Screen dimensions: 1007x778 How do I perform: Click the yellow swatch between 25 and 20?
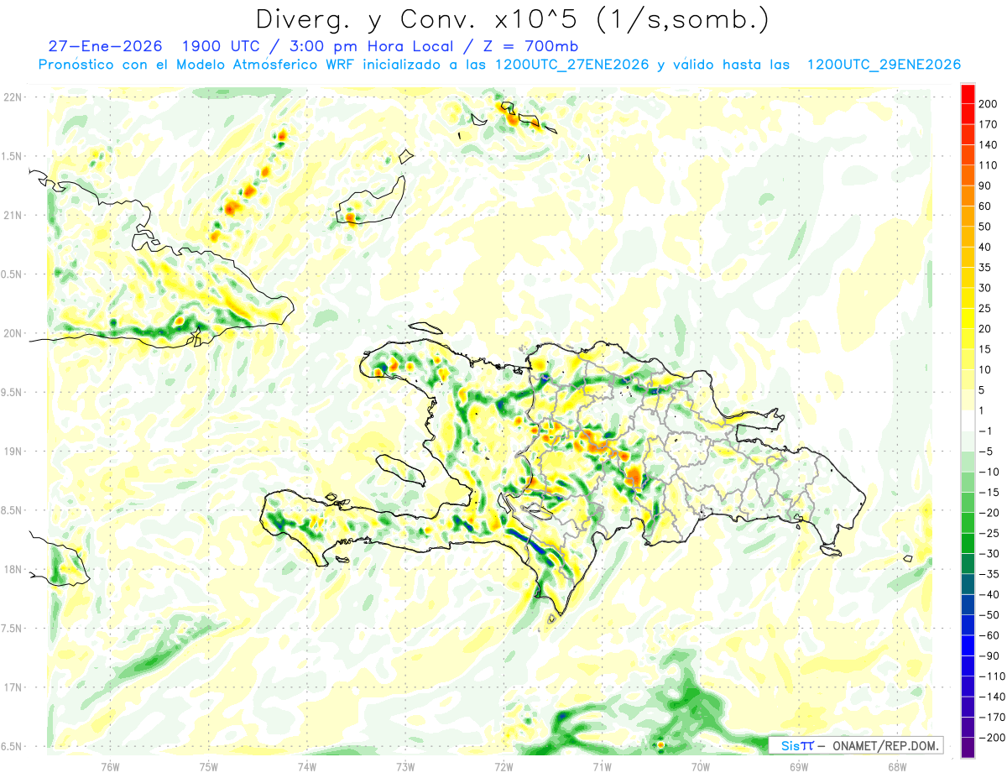tap(968, 318)
